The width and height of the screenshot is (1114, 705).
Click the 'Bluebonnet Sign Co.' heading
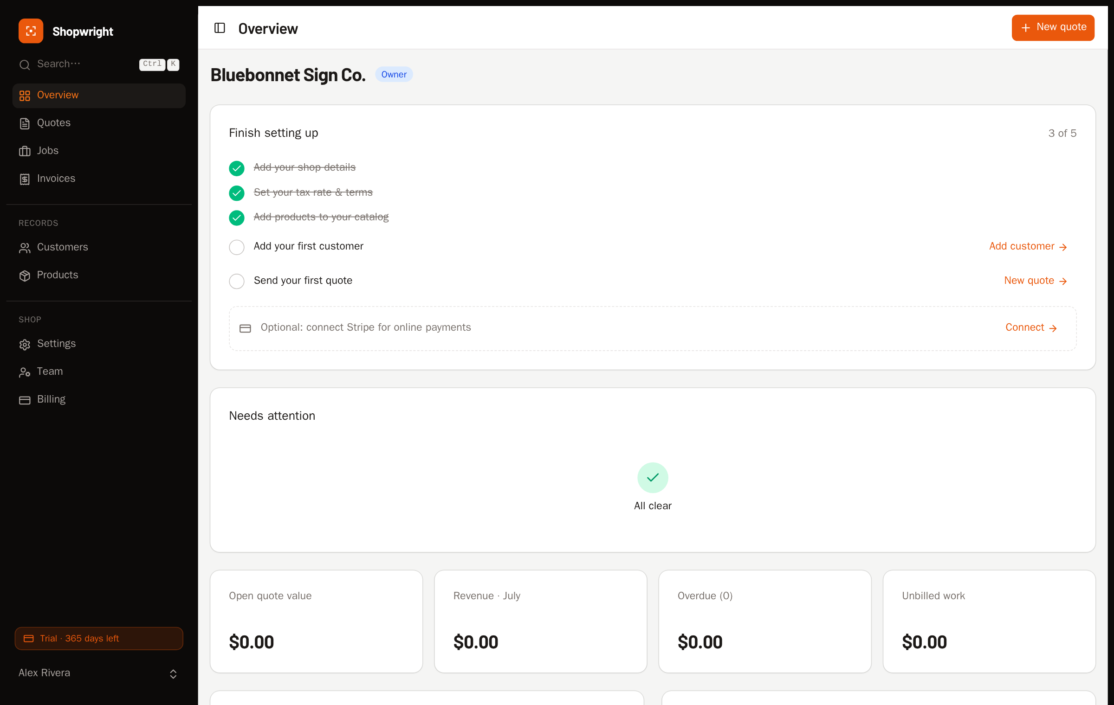288,75
